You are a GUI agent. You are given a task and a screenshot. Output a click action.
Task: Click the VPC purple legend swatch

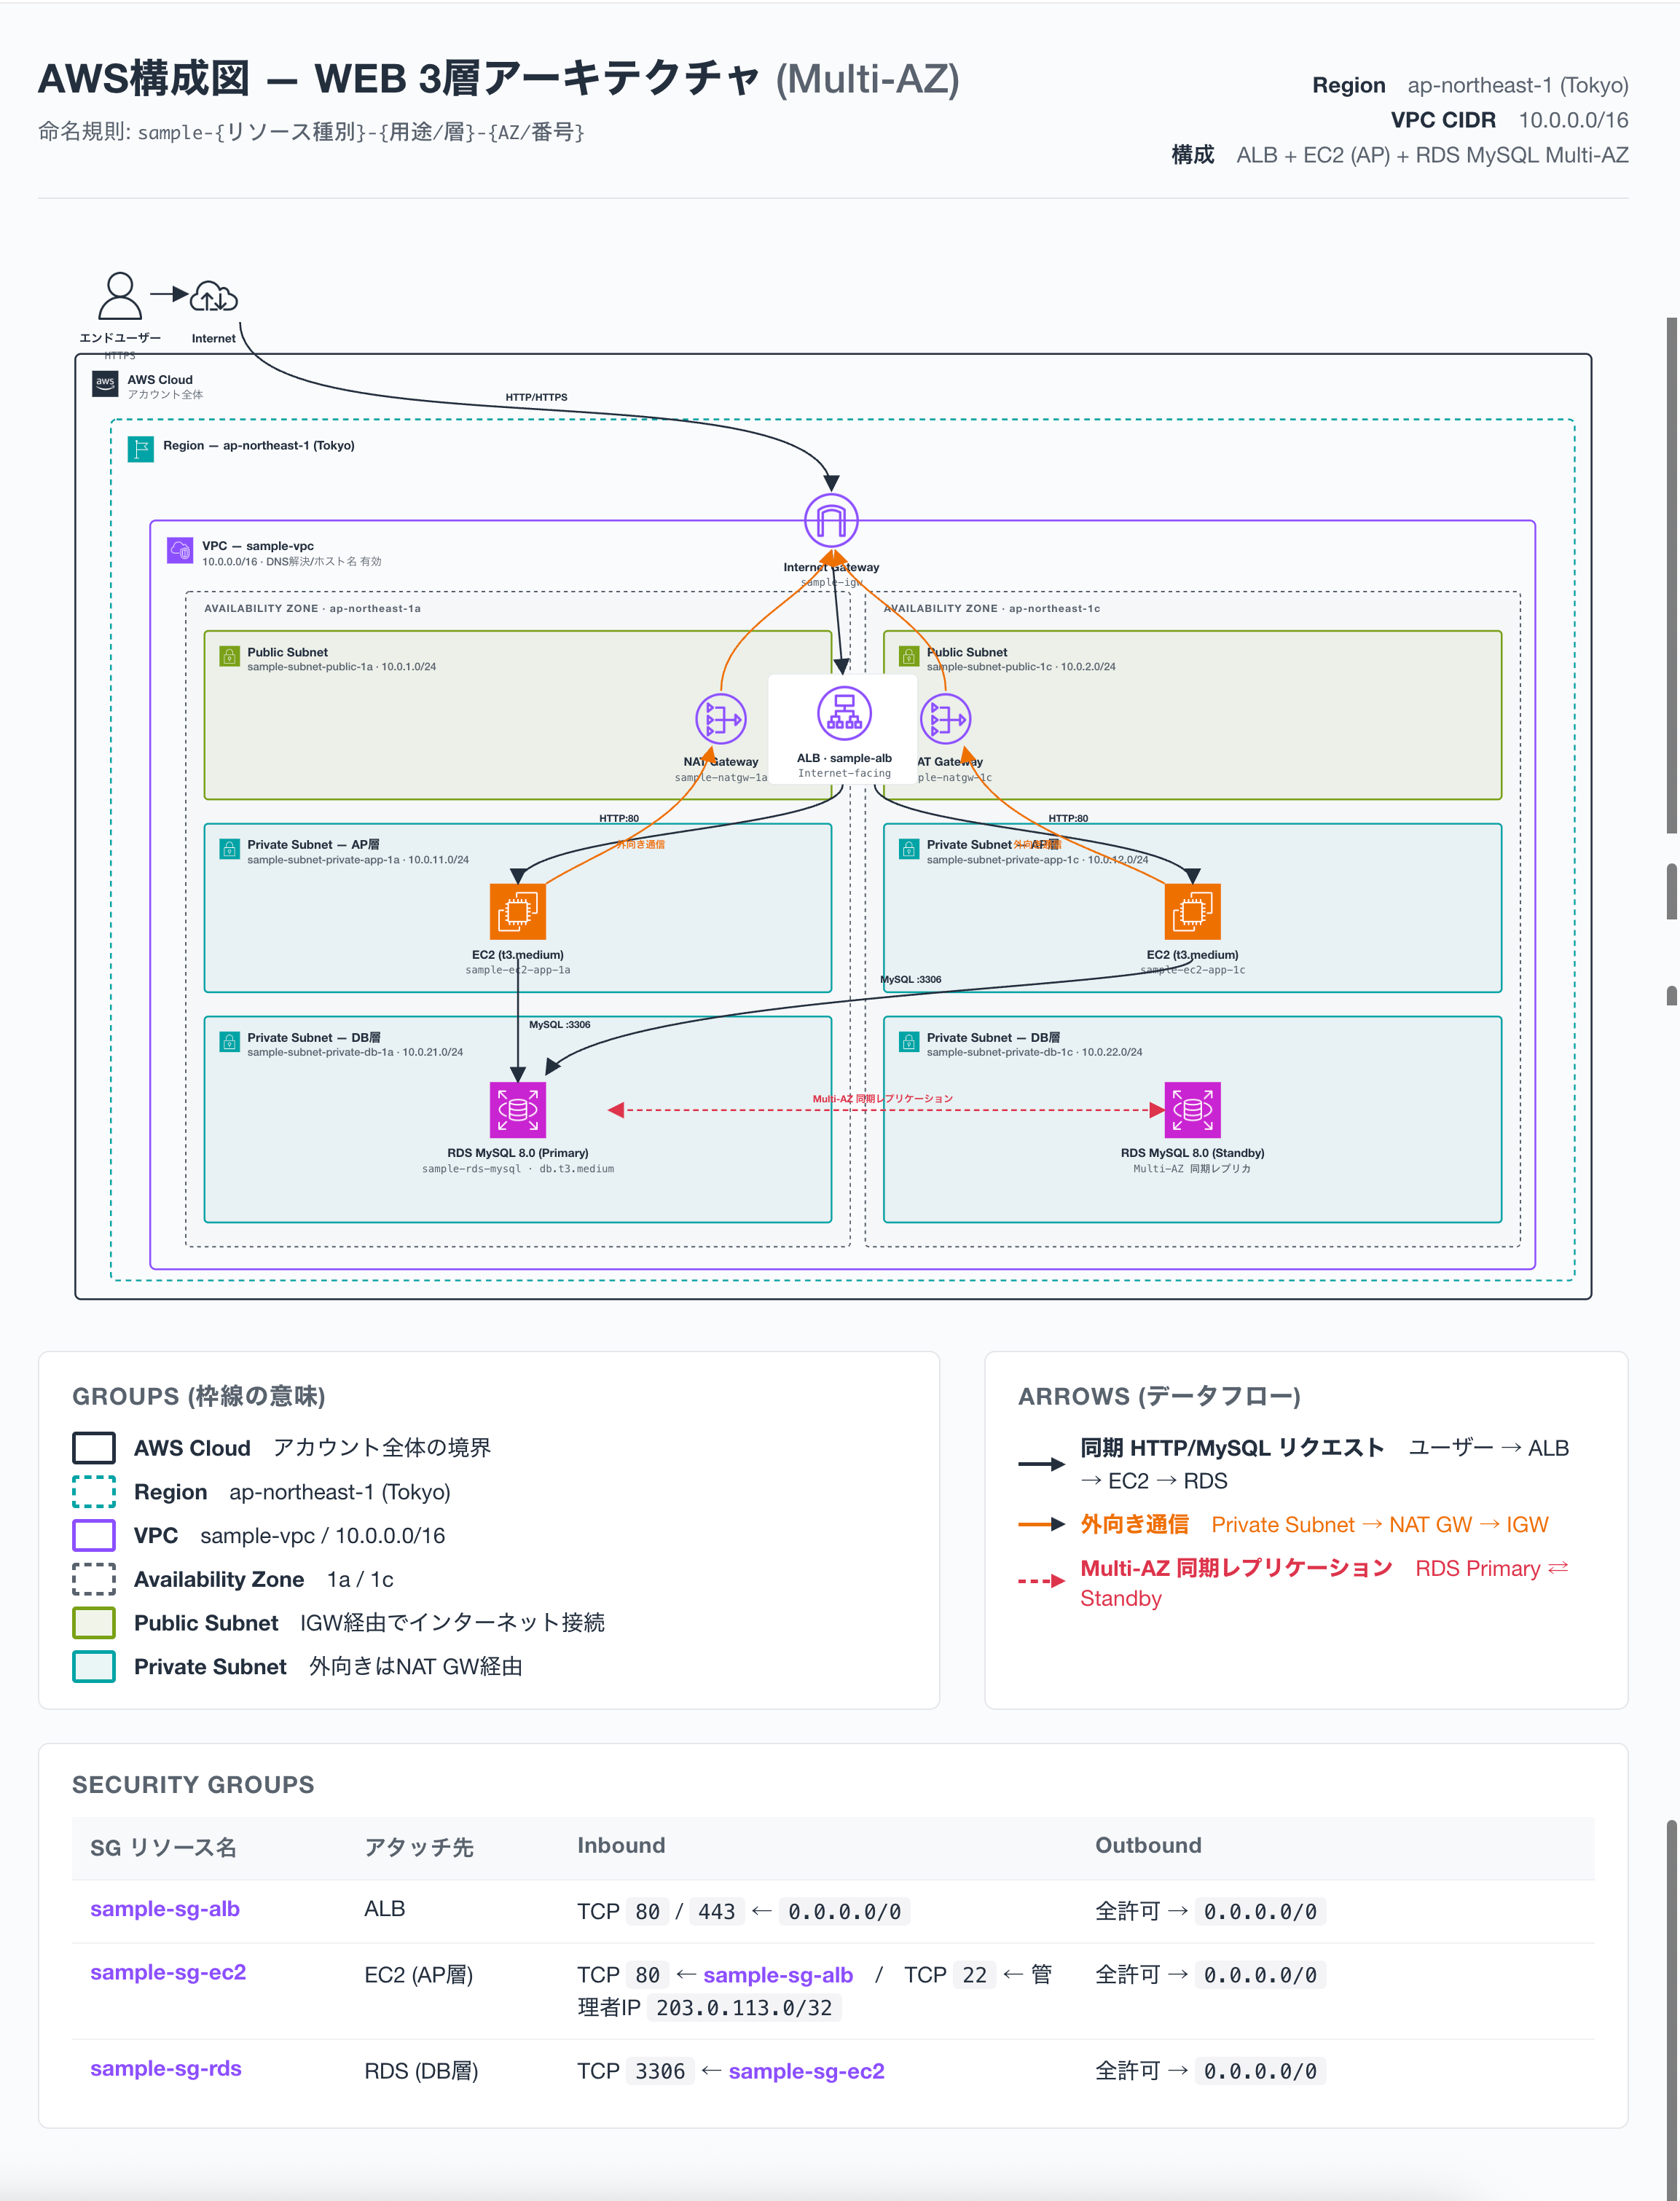click(94, 1535)
